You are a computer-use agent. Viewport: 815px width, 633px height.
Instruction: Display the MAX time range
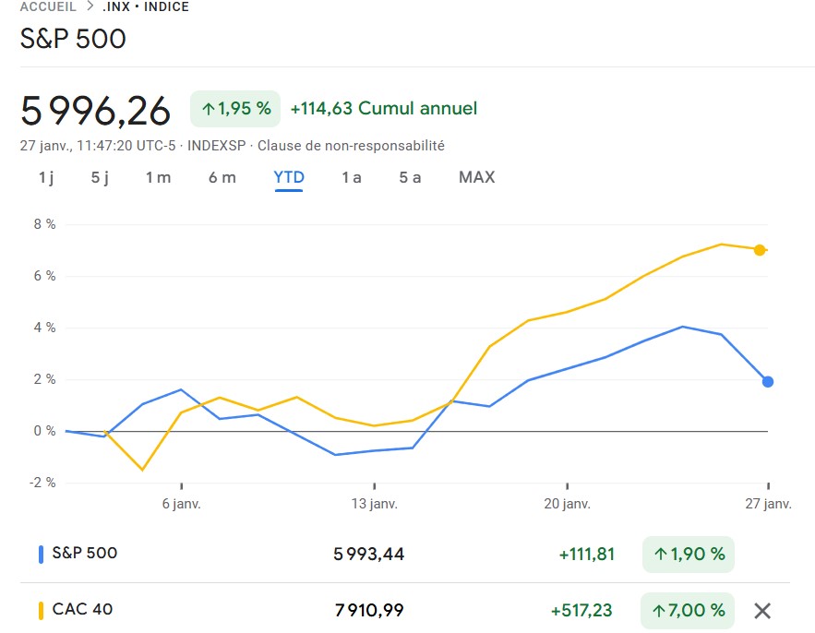(476, 177)
